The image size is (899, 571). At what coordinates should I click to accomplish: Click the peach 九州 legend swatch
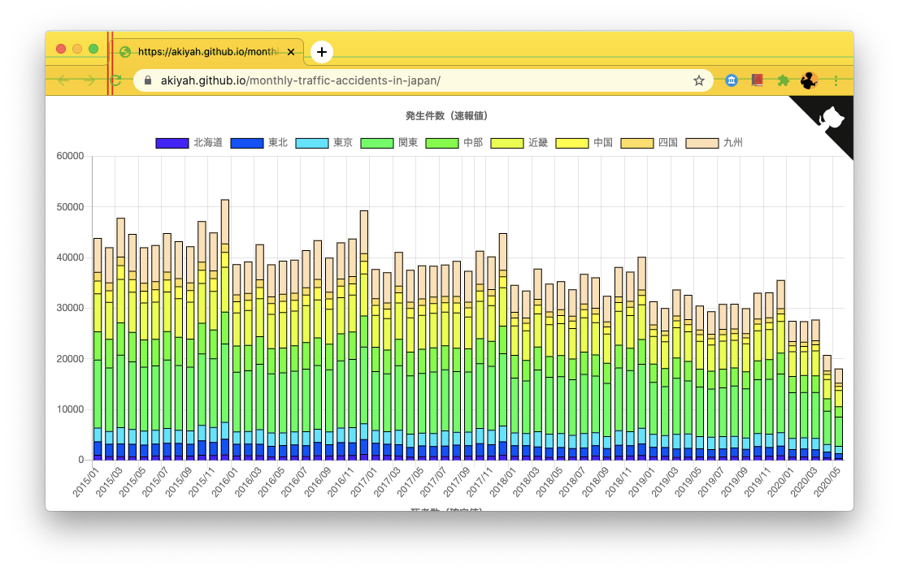(701, 143)
